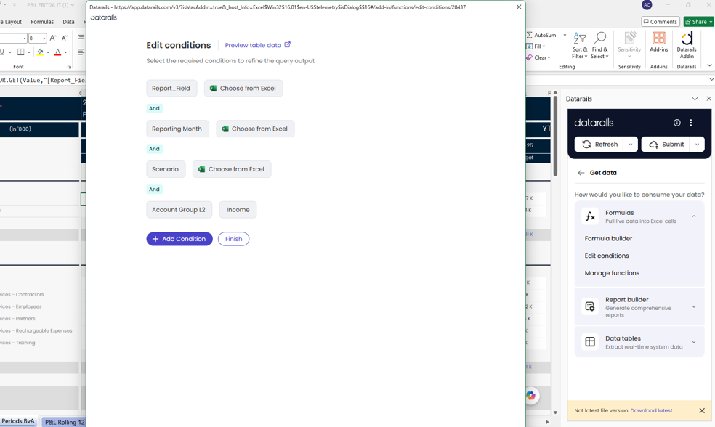Open Find & Select tool
Viewport: 715px width, 427px height.
599,45
